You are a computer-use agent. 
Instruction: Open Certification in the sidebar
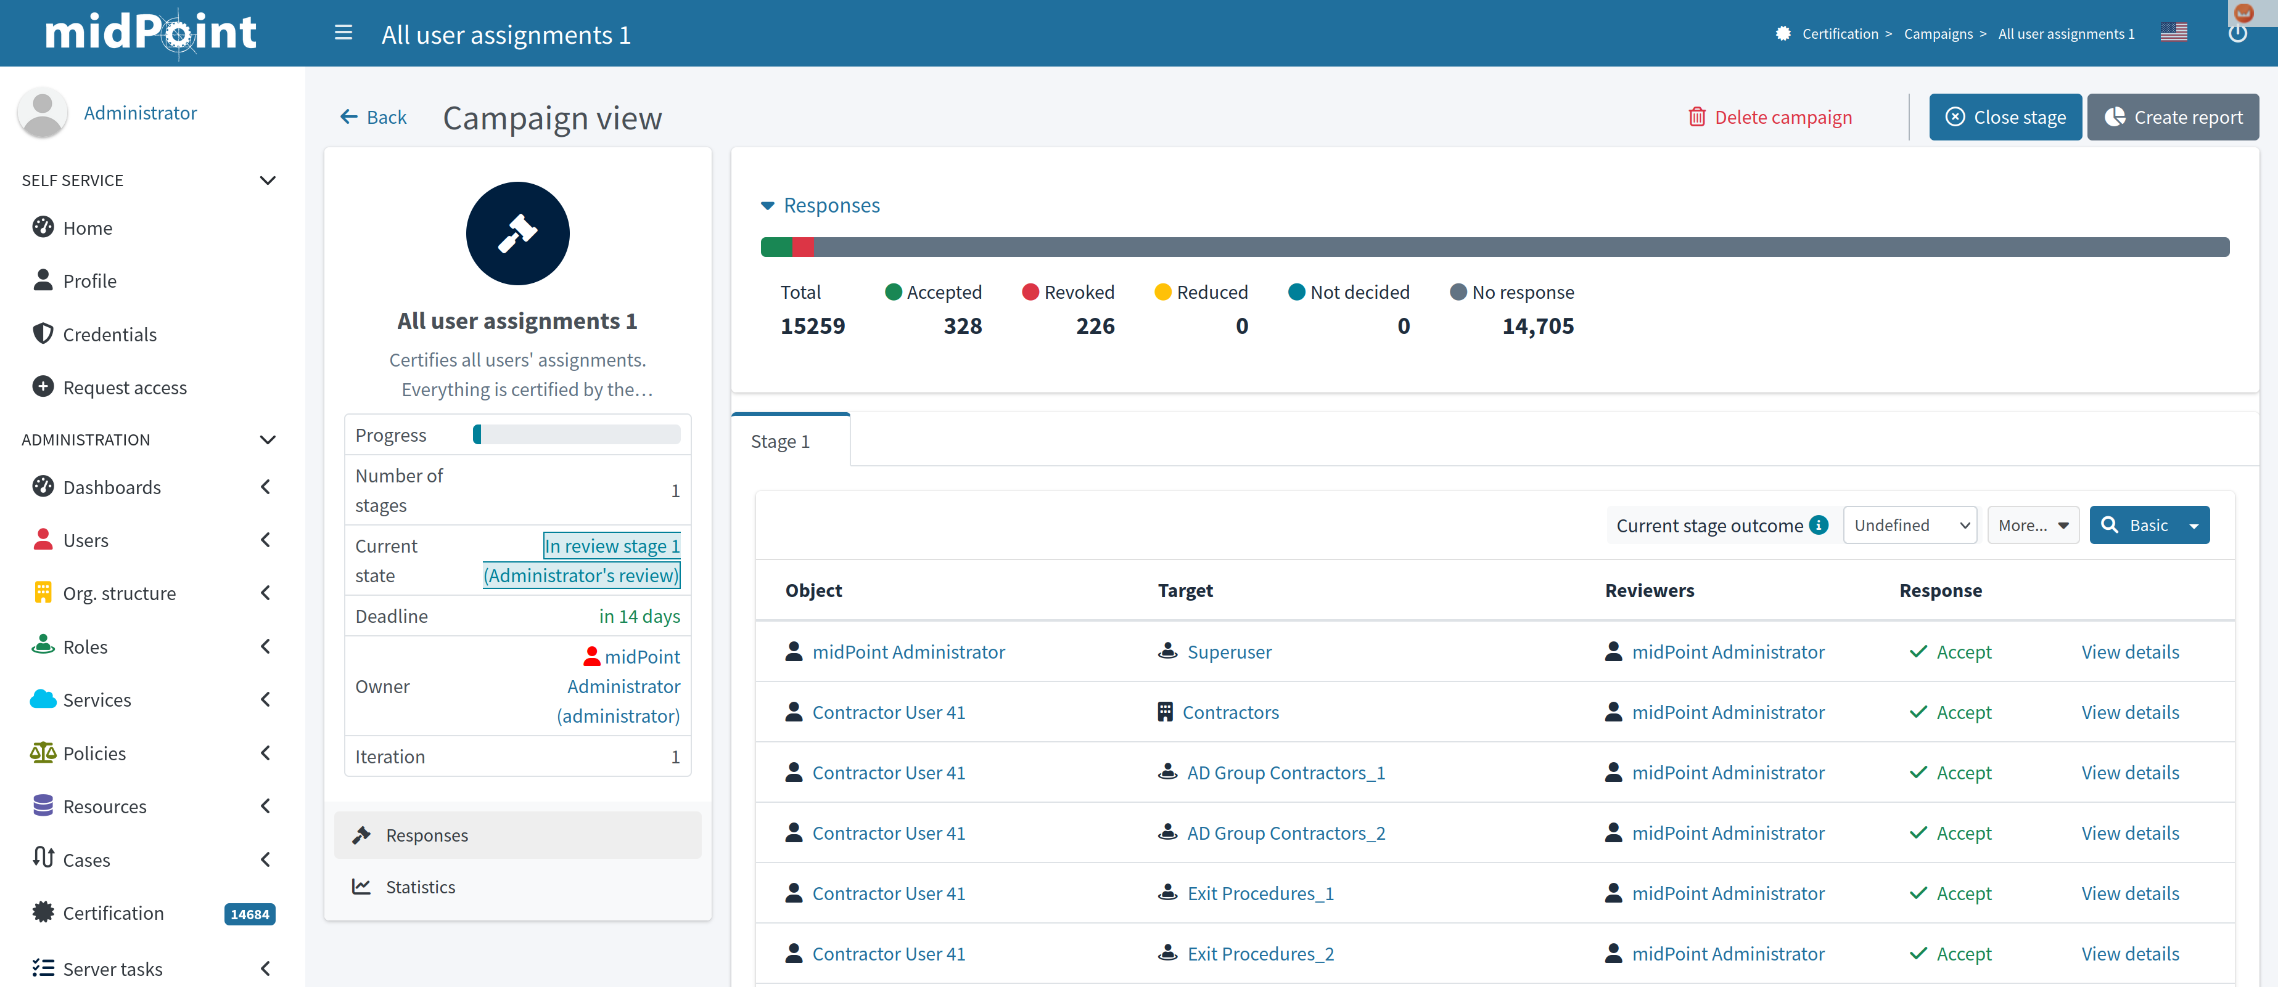coord(113,913)
